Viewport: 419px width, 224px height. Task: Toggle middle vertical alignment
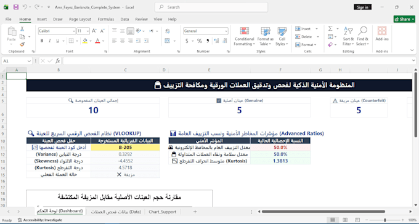point(123,31)
